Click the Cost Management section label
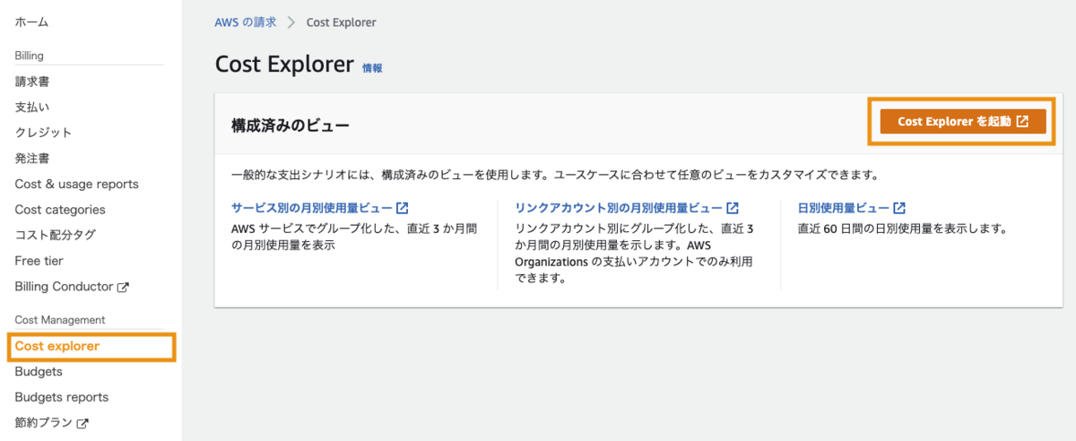The height and width of the screenshot is (441, 1076). tap(60, 320)
